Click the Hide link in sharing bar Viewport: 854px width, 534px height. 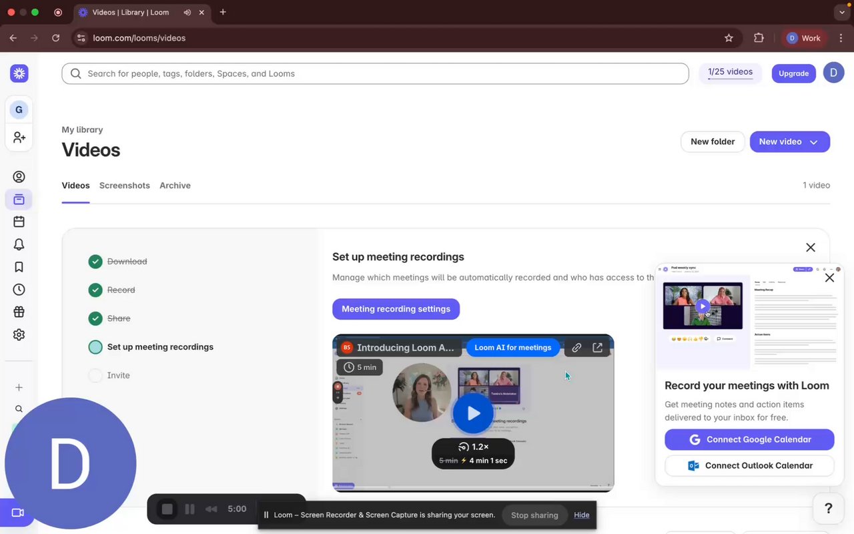click(582, 515)
